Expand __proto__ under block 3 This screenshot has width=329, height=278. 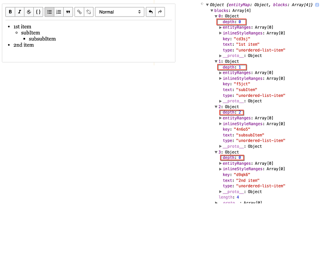220,192
